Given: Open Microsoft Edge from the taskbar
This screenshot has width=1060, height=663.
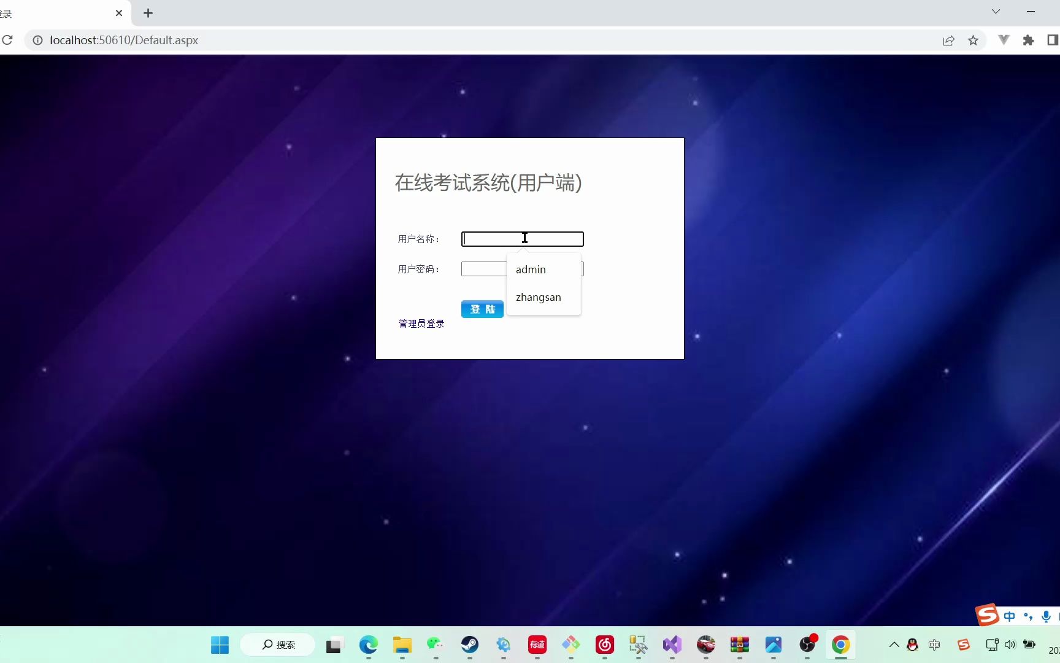Looking at the screenshot, I should coord(368,645).
